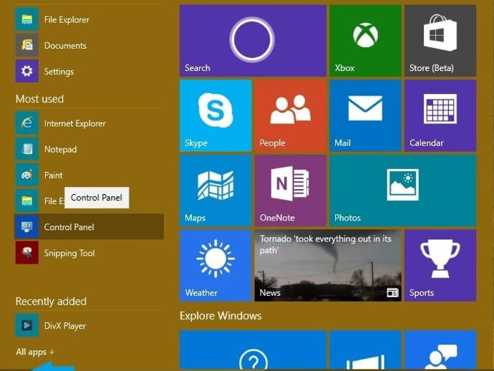
Task: Open the Documents folder icon
Action: (x=27, y=45)
